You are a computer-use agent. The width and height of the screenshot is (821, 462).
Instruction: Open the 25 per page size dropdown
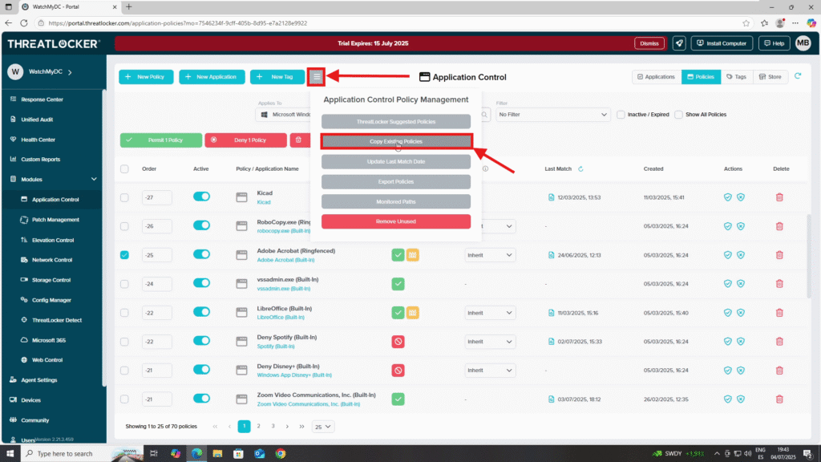tap(322, 427)
